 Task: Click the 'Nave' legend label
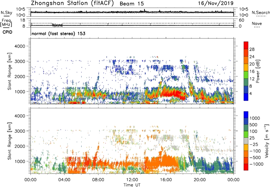pyautogui.click(x=256, y=24)
